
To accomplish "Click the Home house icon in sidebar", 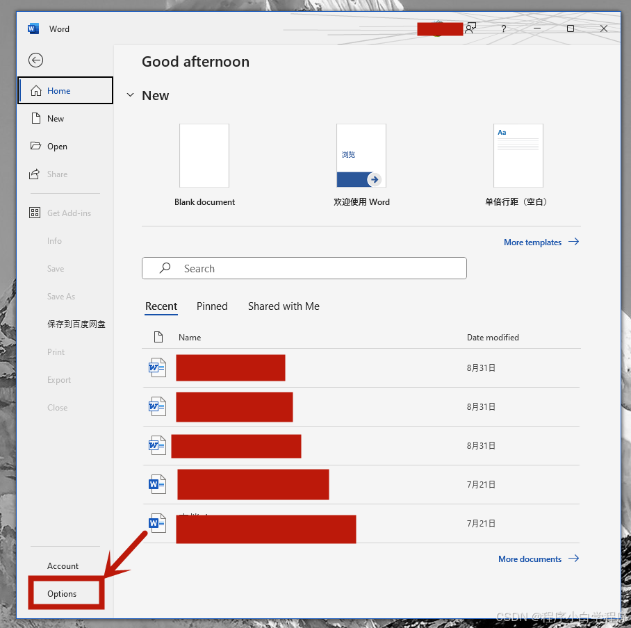I will 36,90.
